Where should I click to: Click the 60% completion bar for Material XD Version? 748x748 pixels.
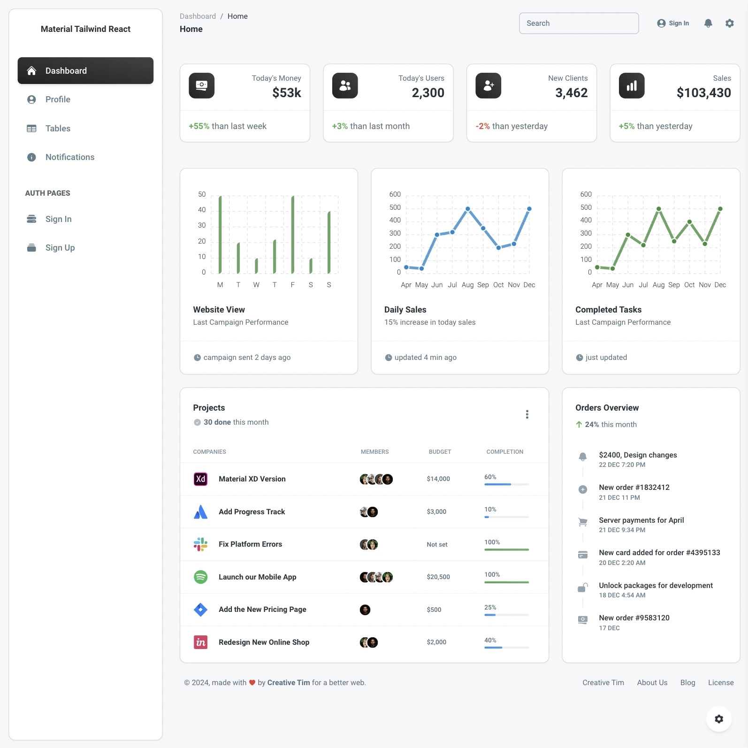[506, 484]
